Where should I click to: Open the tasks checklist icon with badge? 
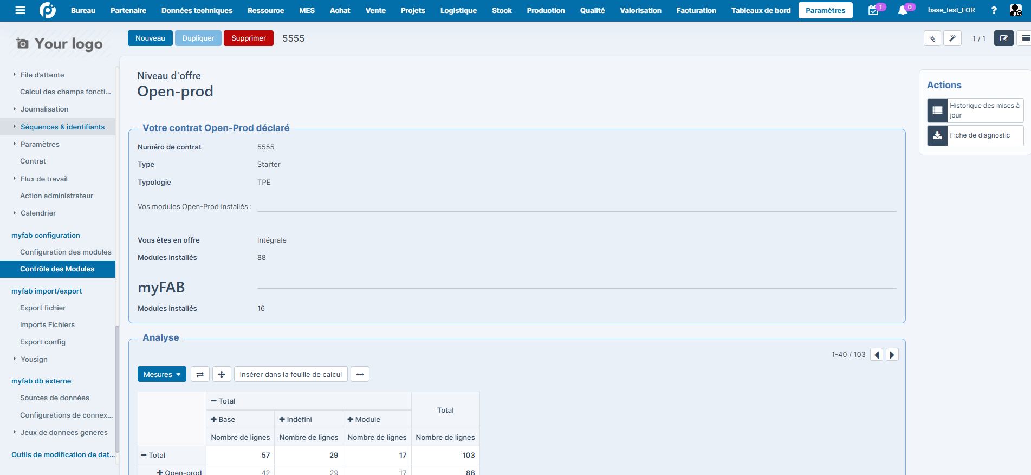click(x=873, y=10)
